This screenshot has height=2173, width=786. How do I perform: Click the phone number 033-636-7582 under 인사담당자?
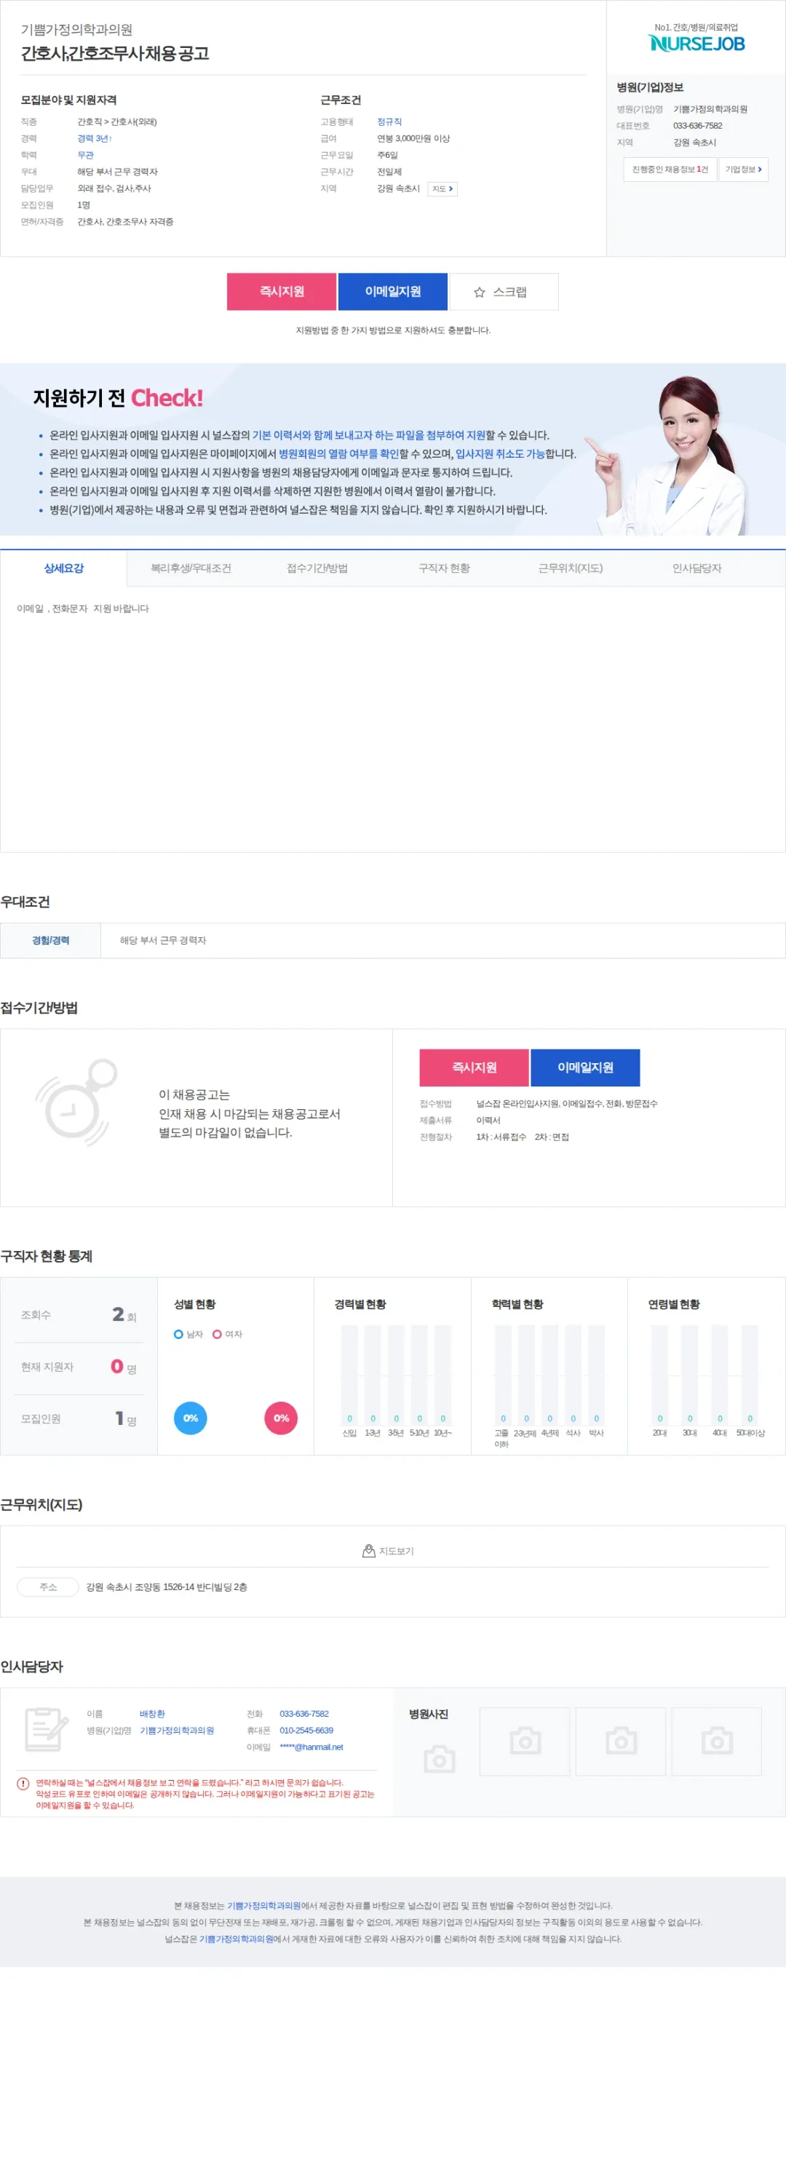pyautogui.click(x=304, y=1713)
